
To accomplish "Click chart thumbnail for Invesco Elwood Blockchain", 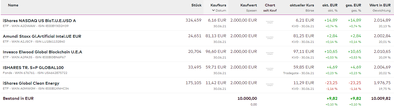I will click(x=270, y=54).
